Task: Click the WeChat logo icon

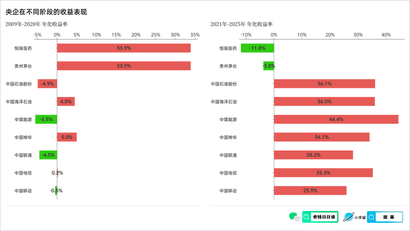Action: click(x=295, y=217)
